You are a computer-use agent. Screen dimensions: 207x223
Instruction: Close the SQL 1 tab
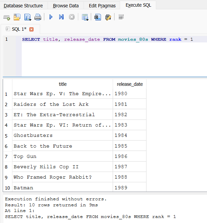pyautogui.click(x=31, y=29)
